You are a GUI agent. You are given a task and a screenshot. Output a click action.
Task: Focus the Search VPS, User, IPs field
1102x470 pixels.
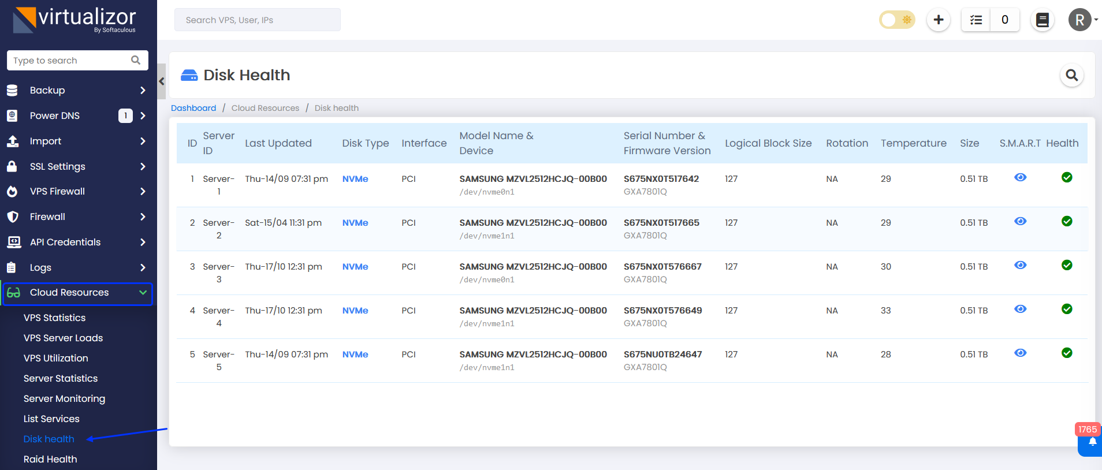[258, 20]
